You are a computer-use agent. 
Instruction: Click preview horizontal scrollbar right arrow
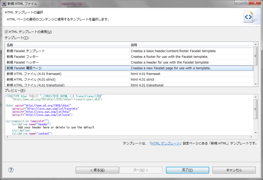(x=251, y=137)
